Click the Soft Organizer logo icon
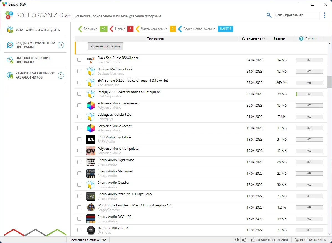 point(9,15)
